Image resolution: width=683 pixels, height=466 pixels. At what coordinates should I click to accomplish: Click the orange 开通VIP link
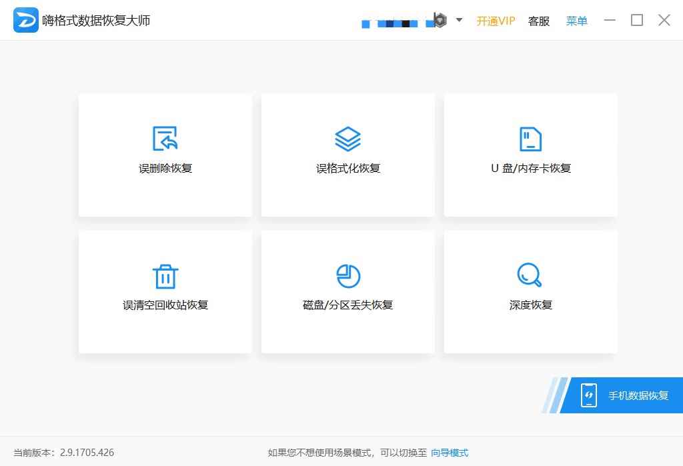(x=496, y=21)
